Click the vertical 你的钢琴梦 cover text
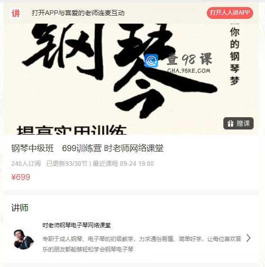The image size is (265, 267). pos(235,56)
